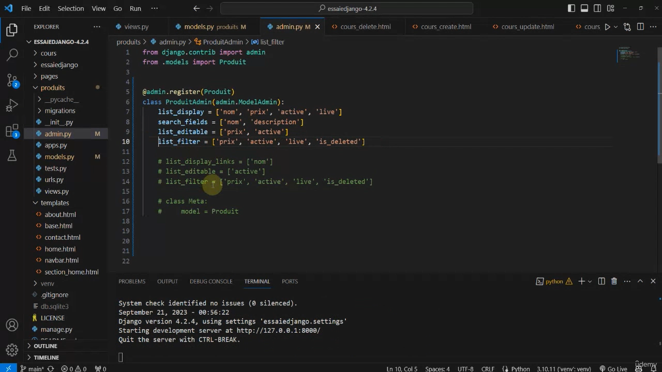Expand the OUTLINE section
The width and height of the screenshot is (662, 372).
(46, 346)
